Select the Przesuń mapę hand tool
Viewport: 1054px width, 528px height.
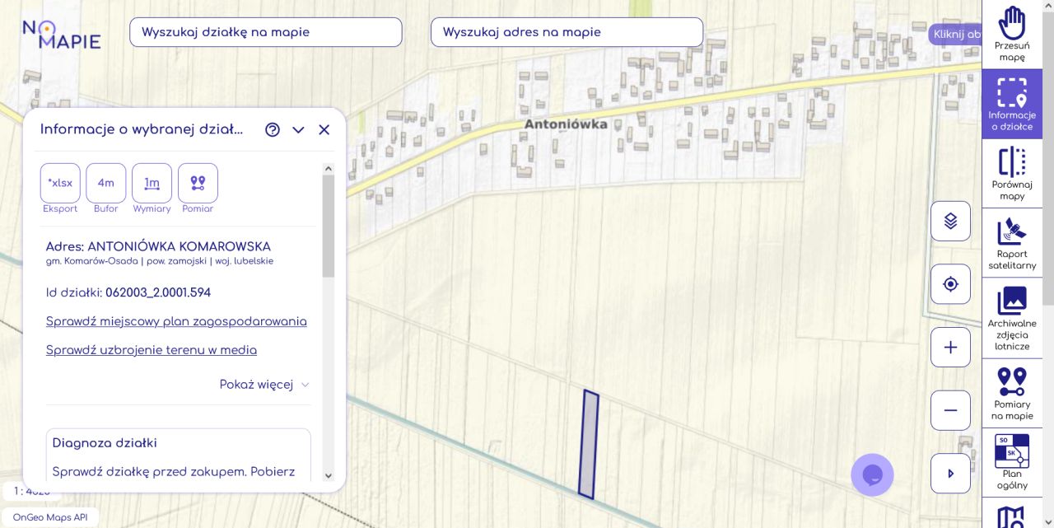[1011, 34]
